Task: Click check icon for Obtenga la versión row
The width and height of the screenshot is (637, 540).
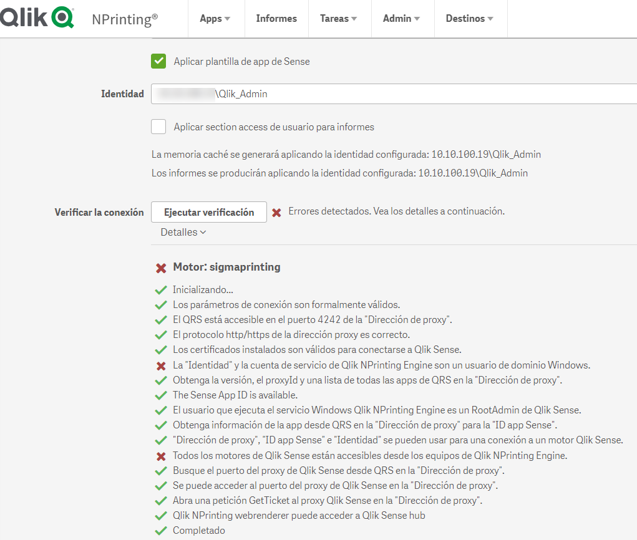Action: pyautogui.click(x=161, y=380)
